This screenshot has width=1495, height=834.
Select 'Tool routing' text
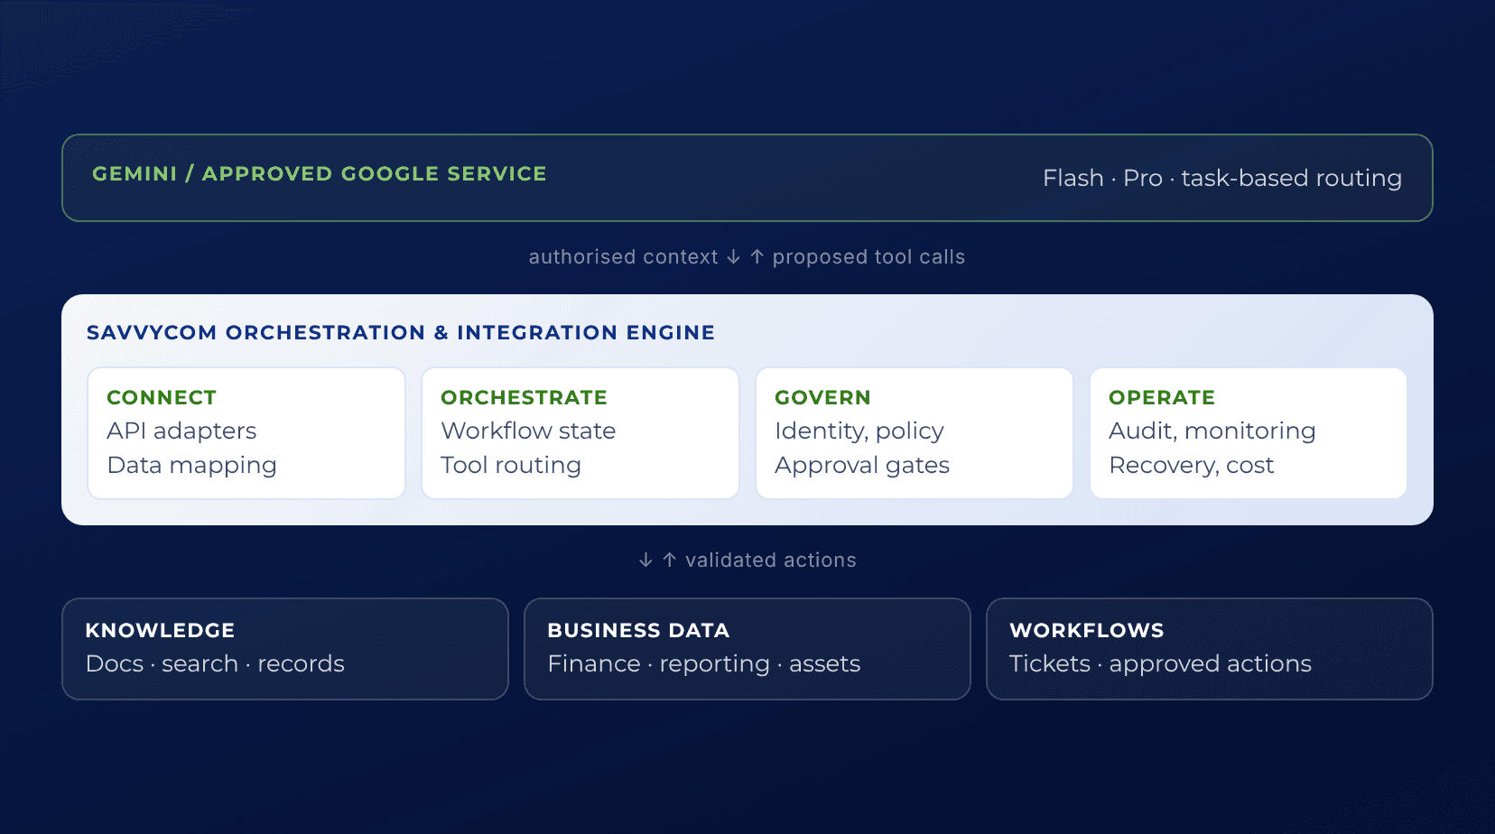(511, 465)
